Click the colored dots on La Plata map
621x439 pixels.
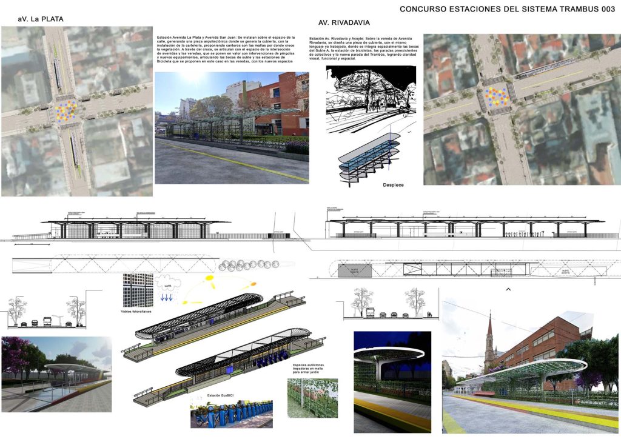click(x=65, y=110)
